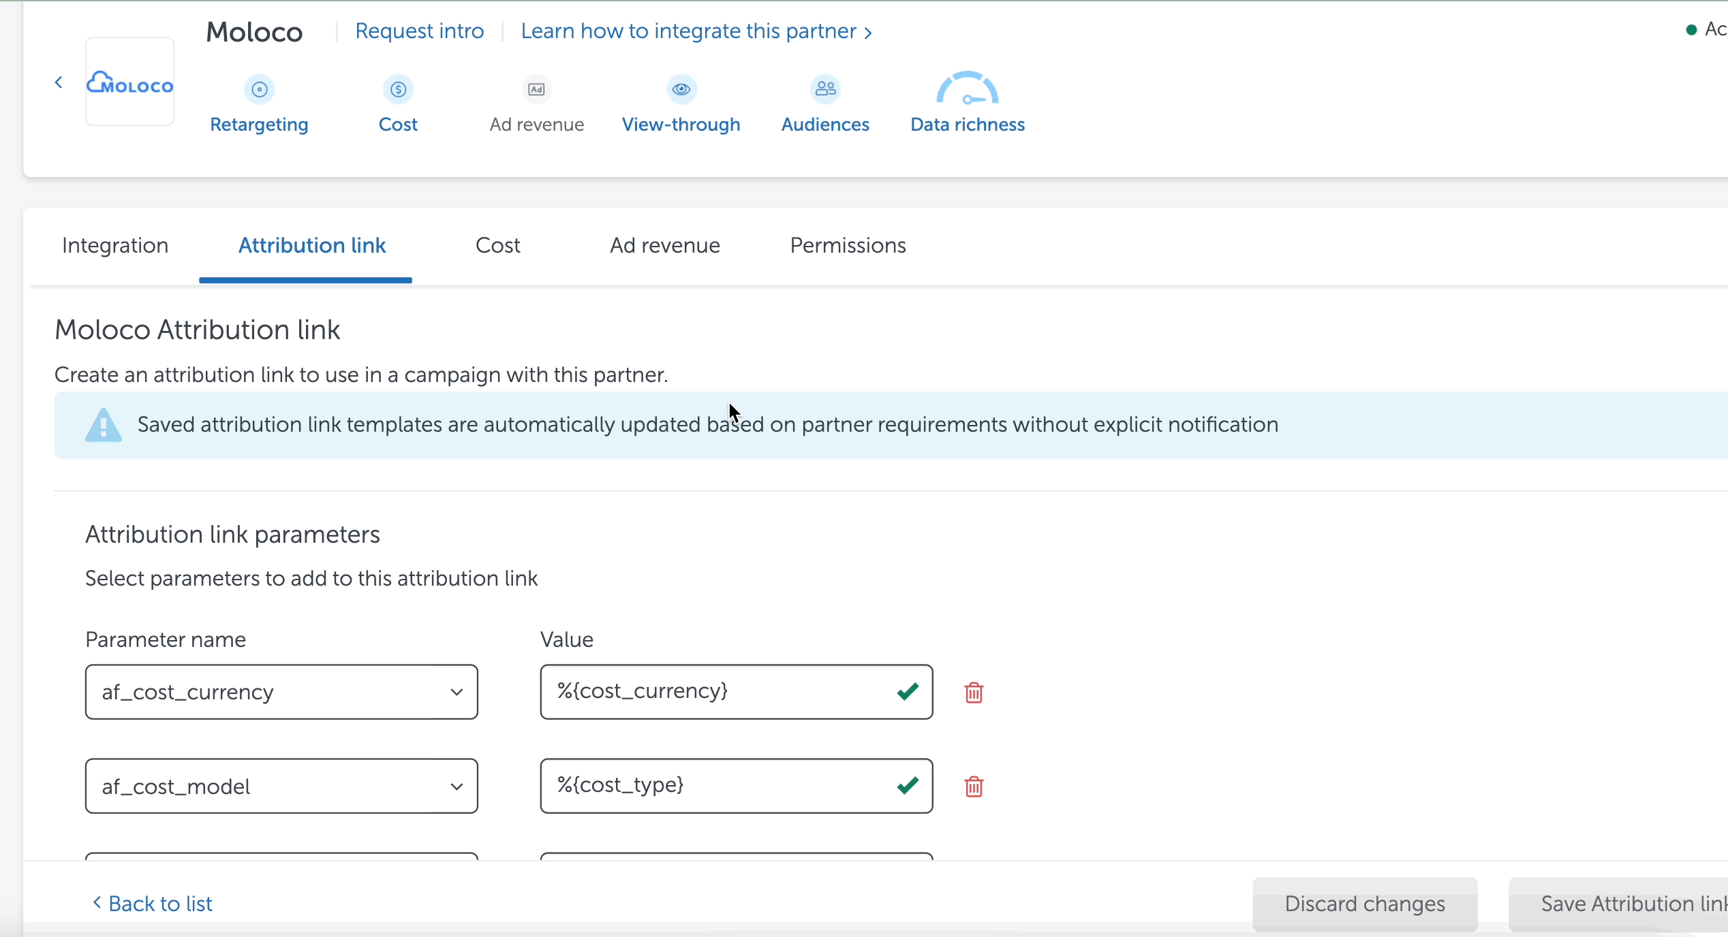Go to the Permissions tab
Screen dimensions: 1728x937
pos(848,245)
